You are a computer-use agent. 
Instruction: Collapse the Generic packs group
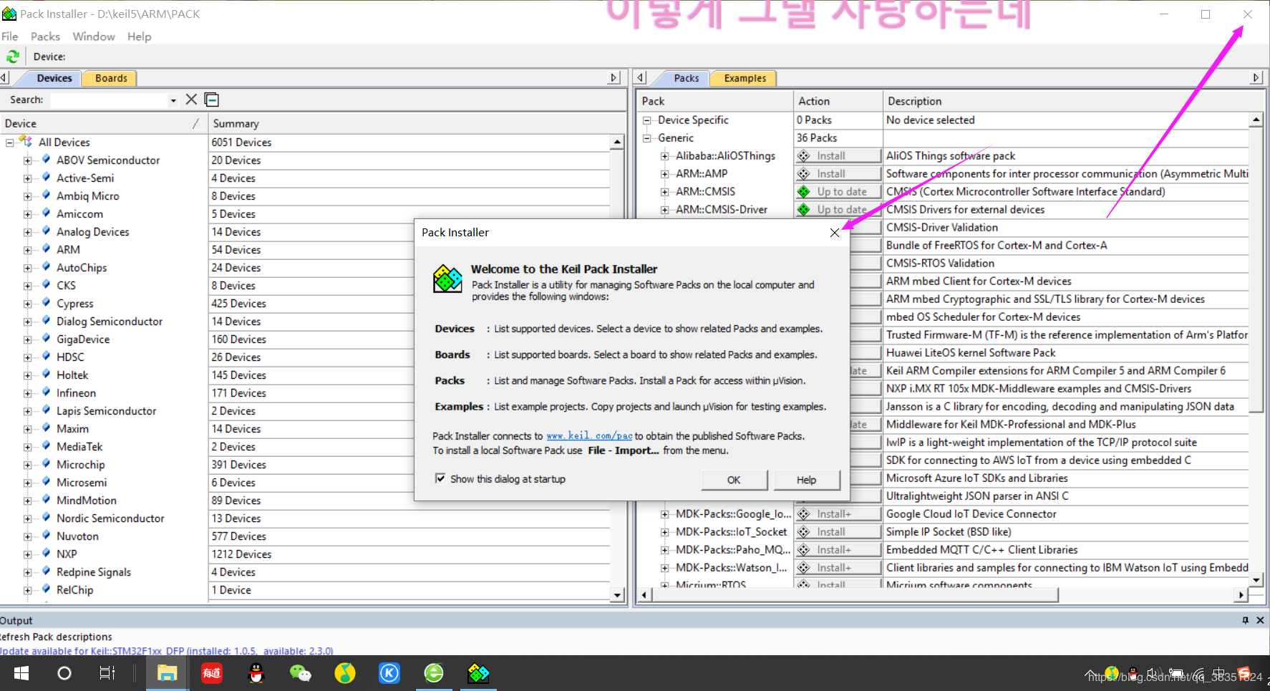647,138
